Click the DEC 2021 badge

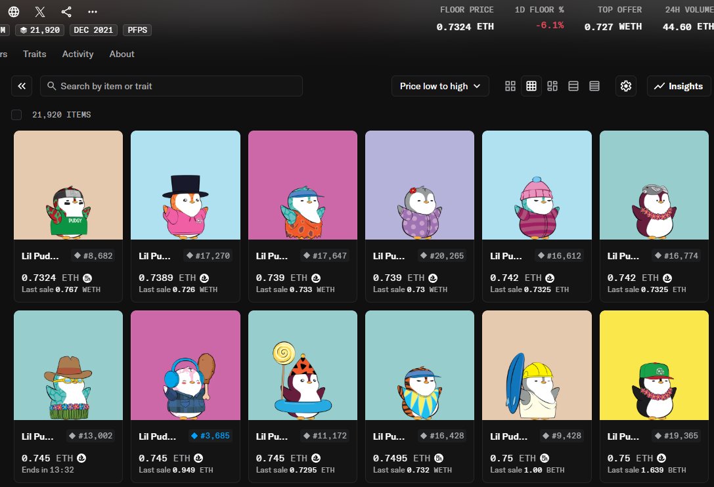coord(93,30)
